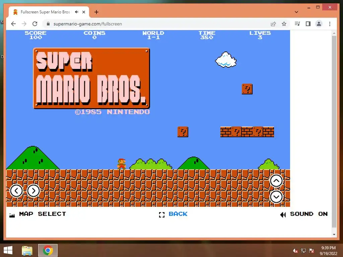
Task: Click the scrollbar down arrow
Action: 334,235
